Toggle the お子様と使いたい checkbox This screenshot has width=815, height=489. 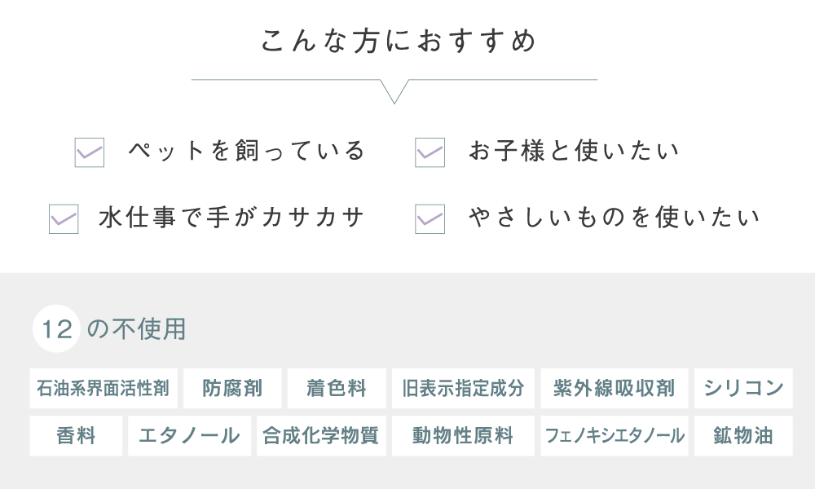(430, 152)
